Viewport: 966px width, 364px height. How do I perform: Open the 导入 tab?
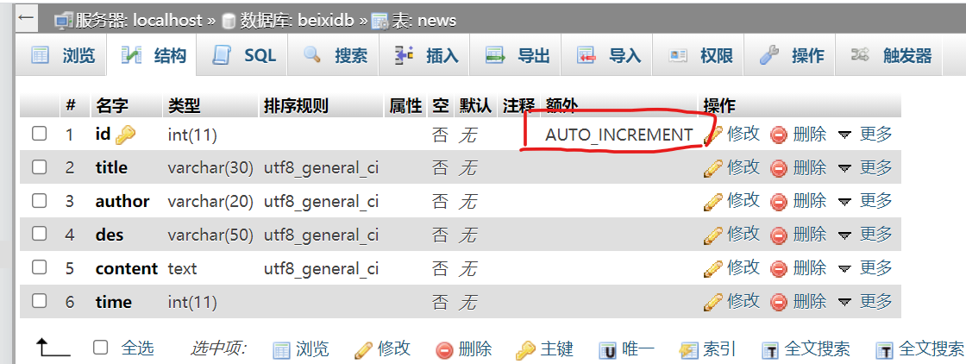pyautogui.click(x=608, y=55)
